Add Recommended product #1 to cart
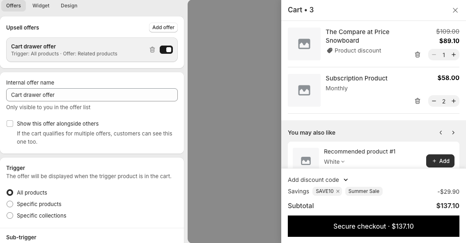Viewport: 466px width, 243px height. tap(440, 161)
